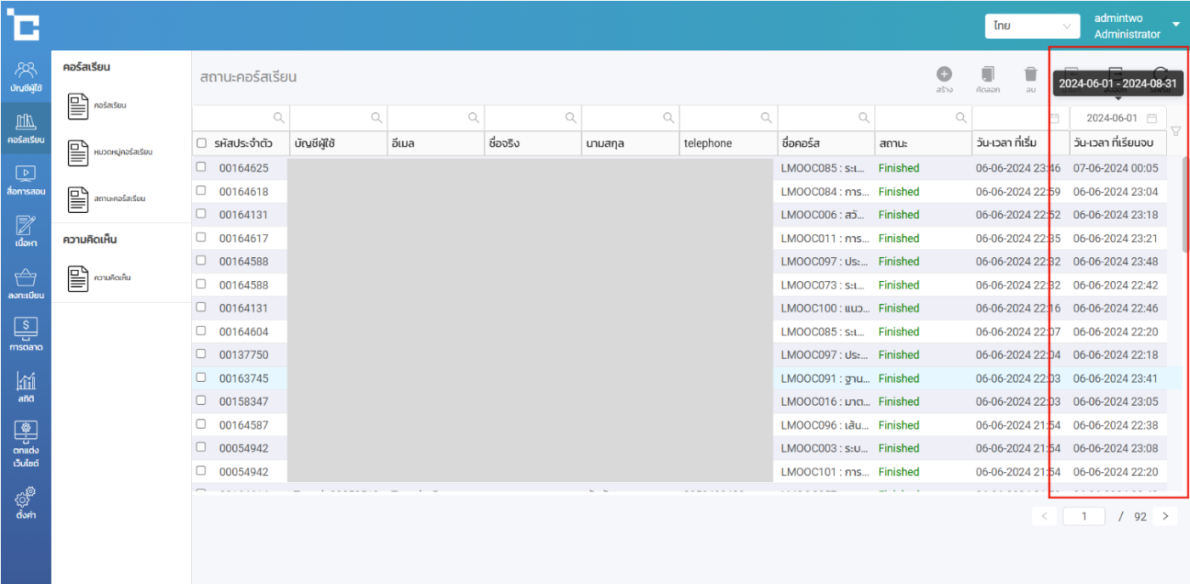
Task: Click the คัดลอก (copy) icon
Action: pyautogui.click(x=987, y=76)
